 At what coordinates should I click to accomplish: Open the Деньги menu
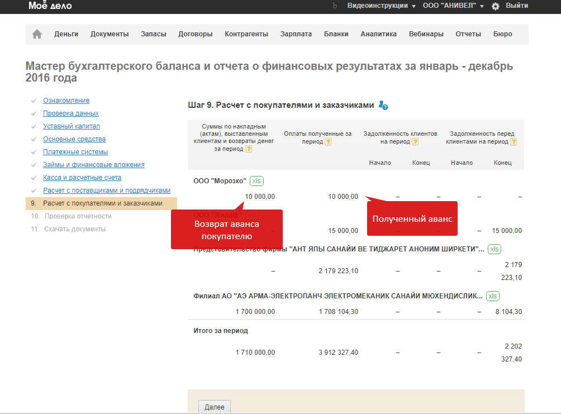66,34
